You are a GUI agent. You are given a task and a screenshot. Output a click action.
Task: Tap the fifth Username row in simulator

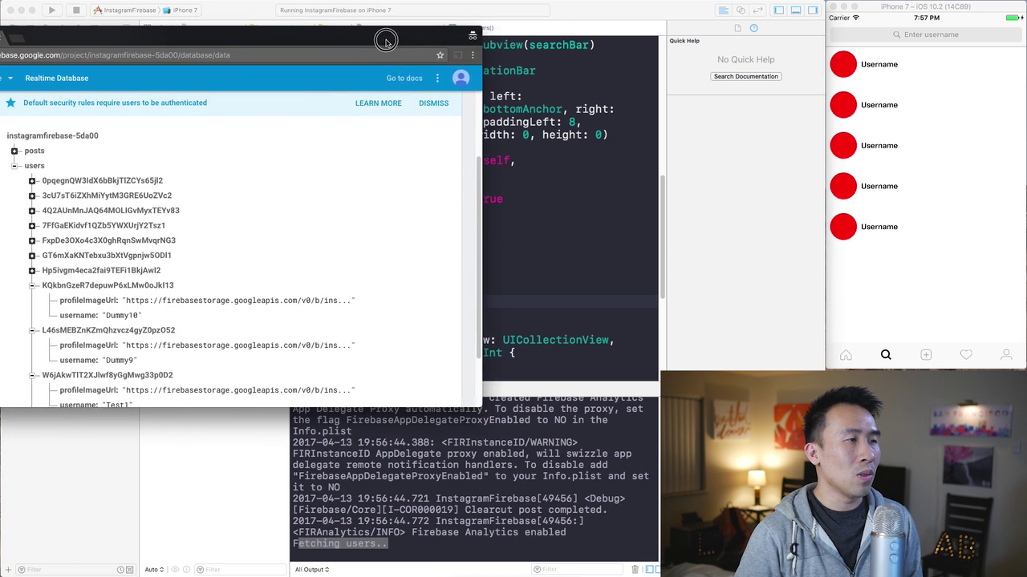[x=926, y=227]
